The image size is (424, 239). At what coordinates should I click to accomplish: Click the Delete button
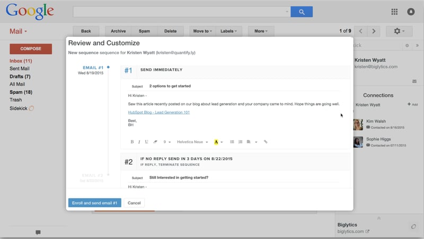pos(170,31)
